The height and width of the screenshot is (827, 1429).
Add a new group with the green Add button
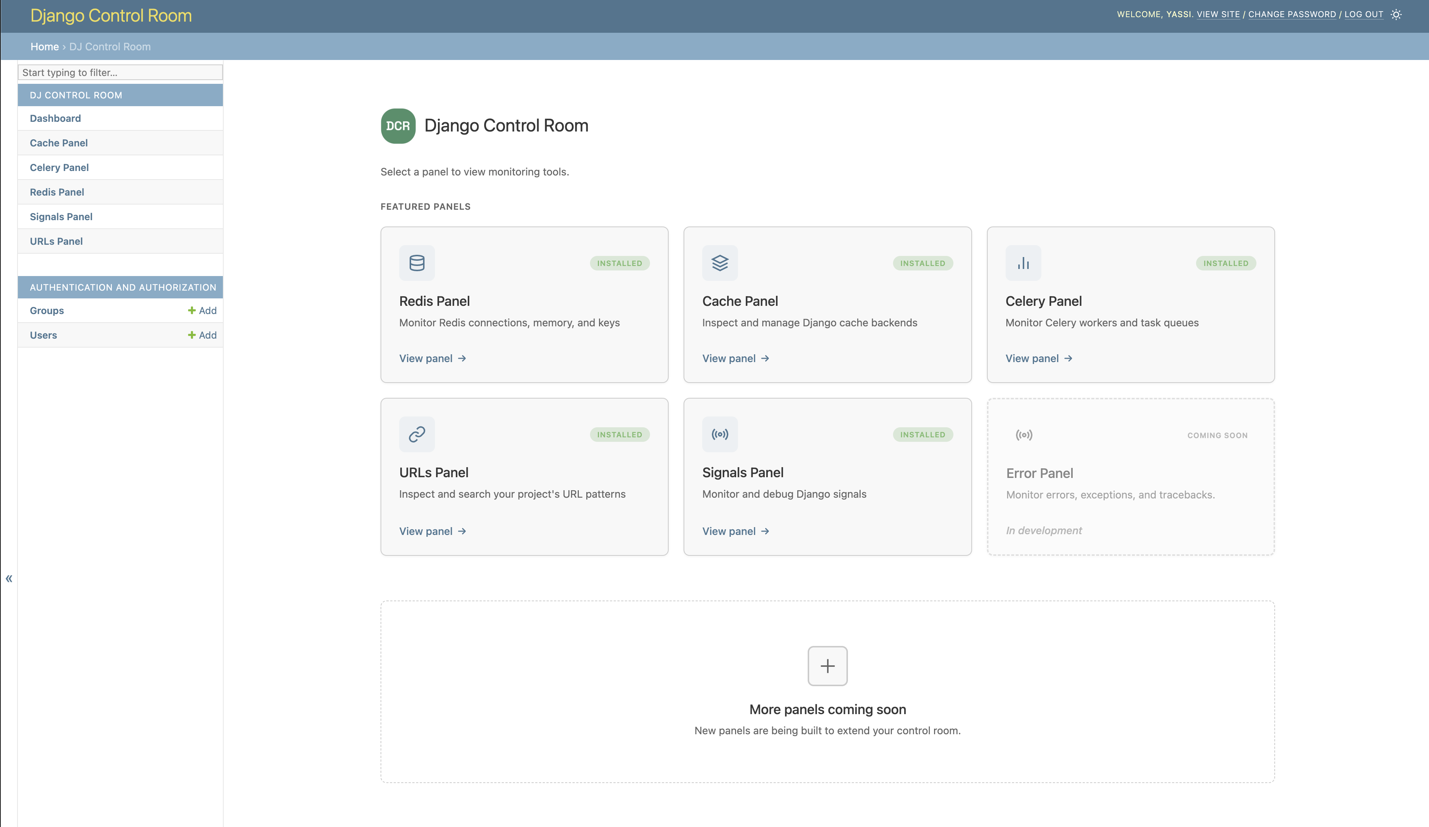pyautogui.click(x=202, y=311)
